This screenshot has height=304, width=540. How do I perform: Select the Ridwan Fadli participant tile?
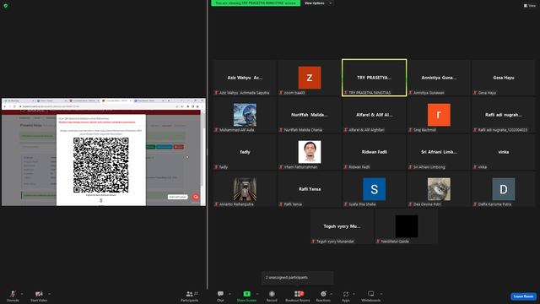375,152
